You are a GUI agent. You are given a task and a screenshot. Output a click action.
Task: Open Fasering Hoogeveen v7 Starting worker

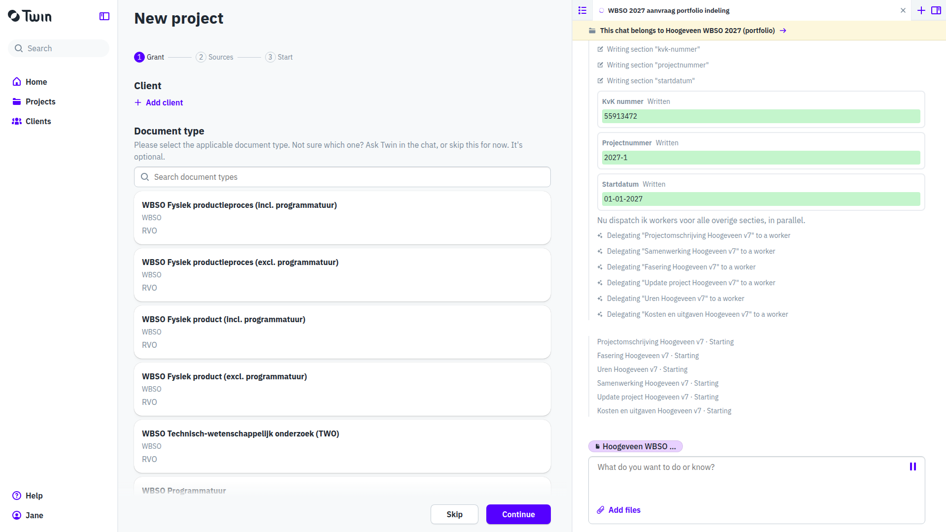pos(648,356)
